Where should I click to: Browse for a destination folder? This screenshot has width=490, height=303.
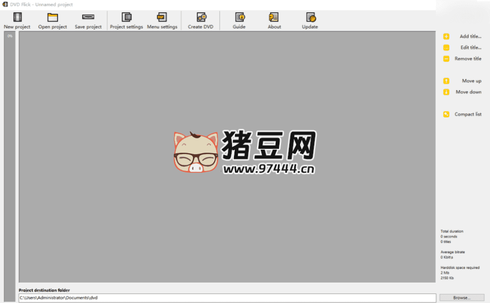click(x=462, y=297)
